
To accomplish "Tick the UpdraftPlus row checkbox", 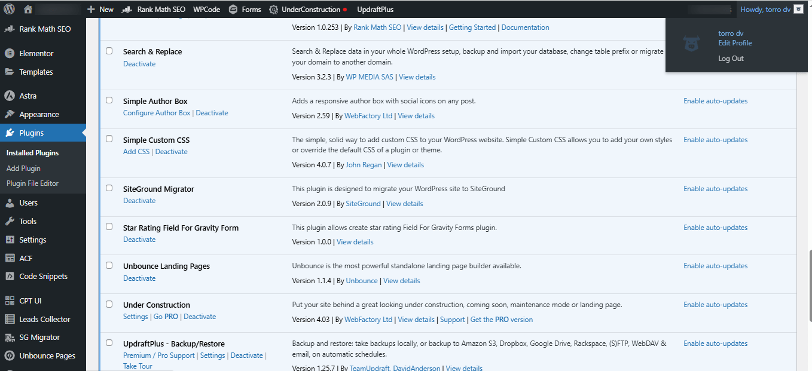I will tap(109, 342).
